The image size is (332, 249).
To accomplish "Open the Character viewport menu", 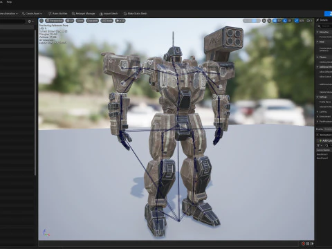I will pos(92,21).
